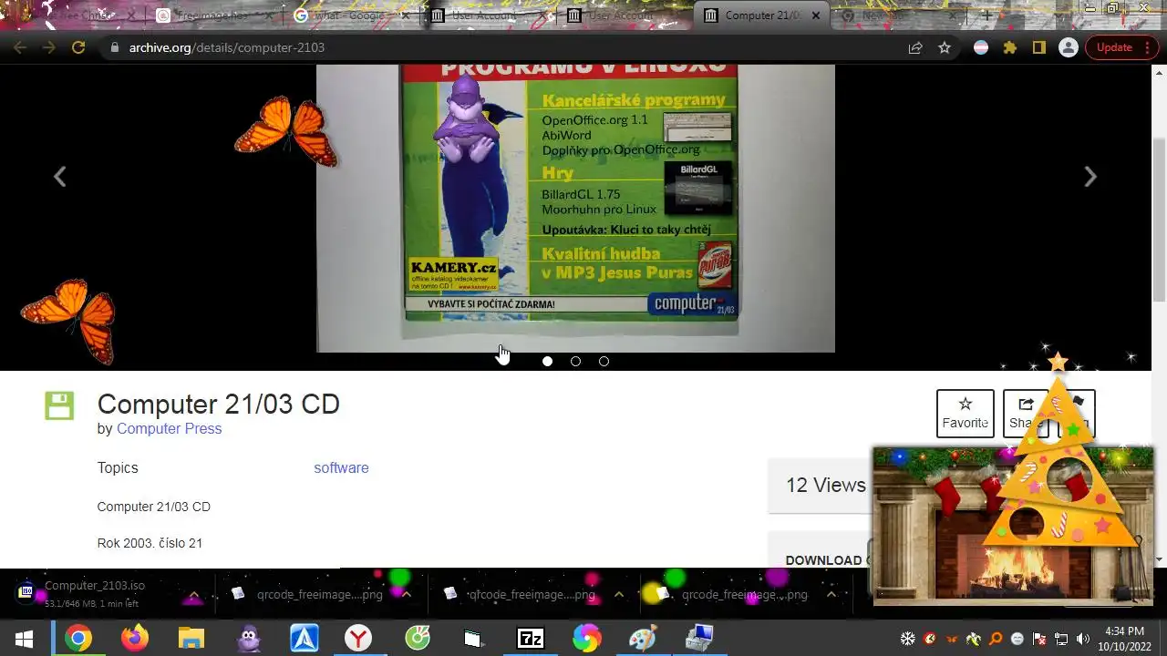This screenshot has height=656, width=1167.
Task: Bookmark this page with the star icon
Action: point(945,47)
